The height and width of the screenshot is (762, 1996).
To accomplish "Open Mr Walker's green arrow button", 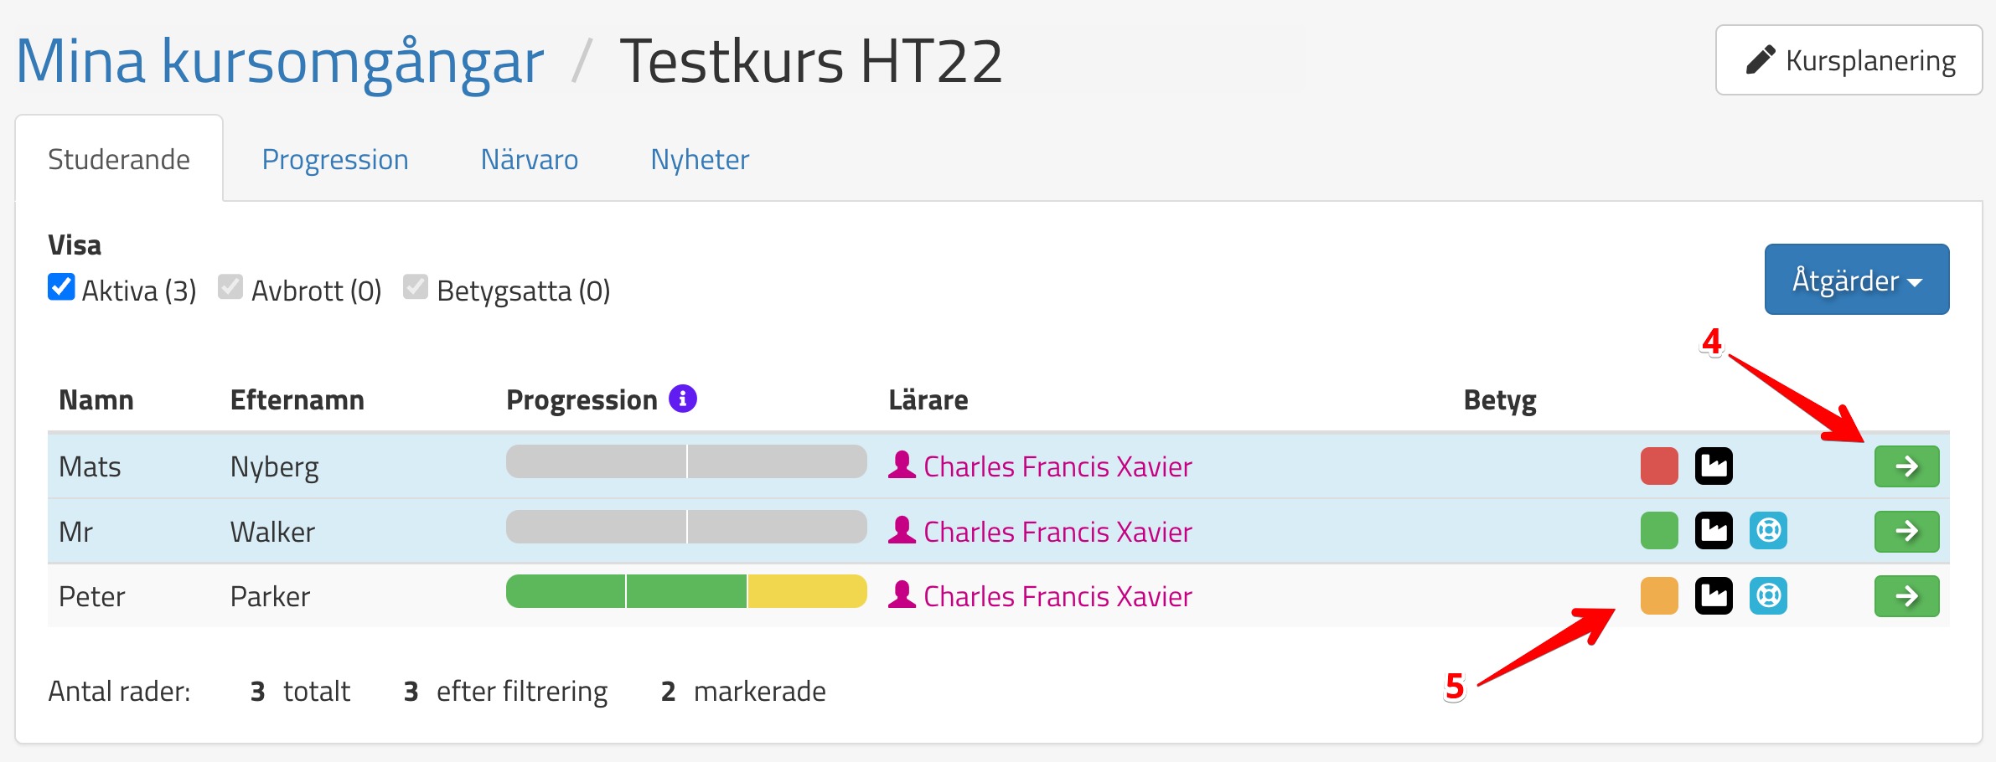I will [x=1906, y=531].
